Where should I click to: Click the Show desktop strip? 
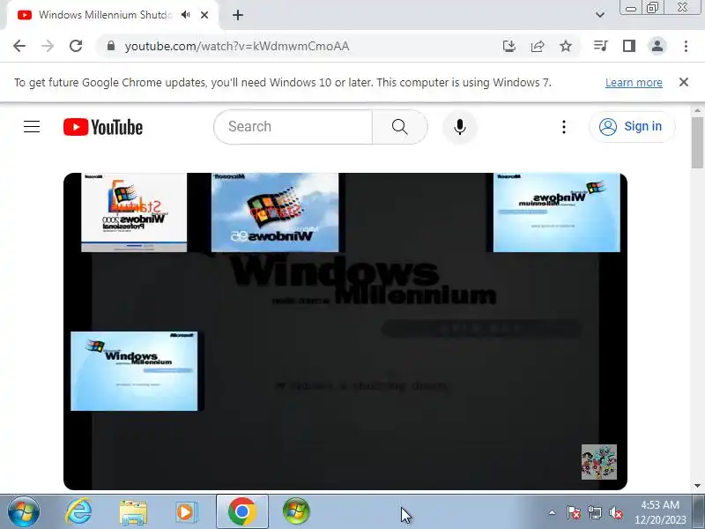click(x=699, y=512)
